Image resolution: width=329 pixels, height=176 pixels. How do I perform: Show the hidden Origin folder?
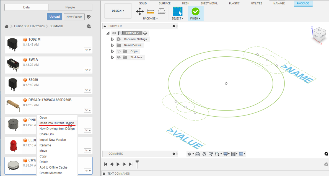tap(119, 51)
